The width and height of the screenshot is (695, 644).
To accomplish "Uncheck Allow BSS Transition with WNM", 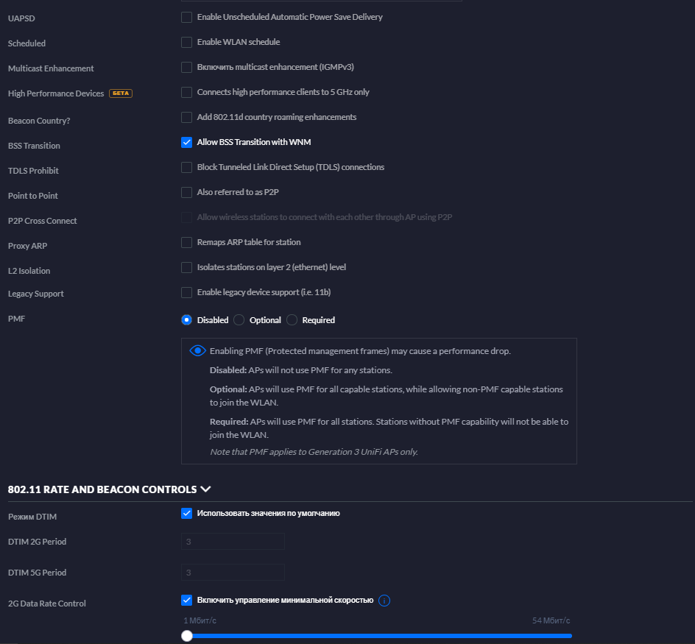I will coord(187,142).
